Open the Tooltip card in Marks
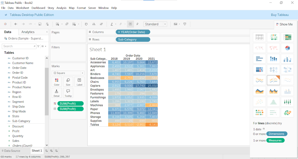The width and height of the screenshot is (298, 159). pos(68,93)
